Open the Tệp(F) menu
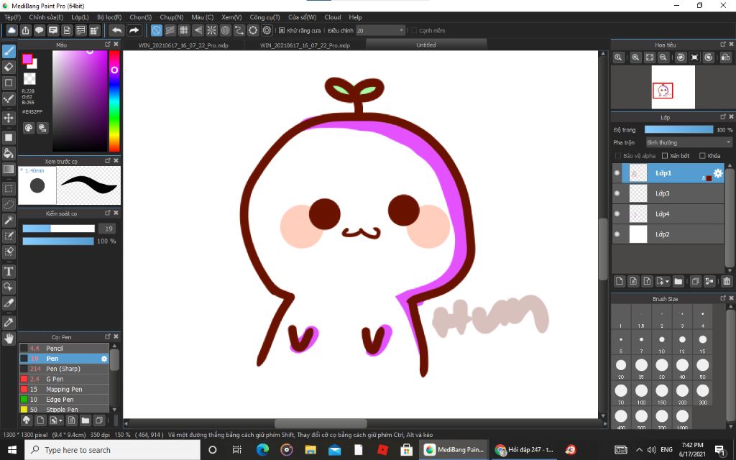The width and height of the screenshot is (736, 460). [x=13, y=17]
